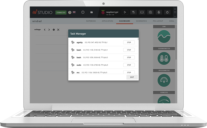Viewport: 207px width, 128px height.
Task: Click the green Connected status badge
Action: [61, 12]
